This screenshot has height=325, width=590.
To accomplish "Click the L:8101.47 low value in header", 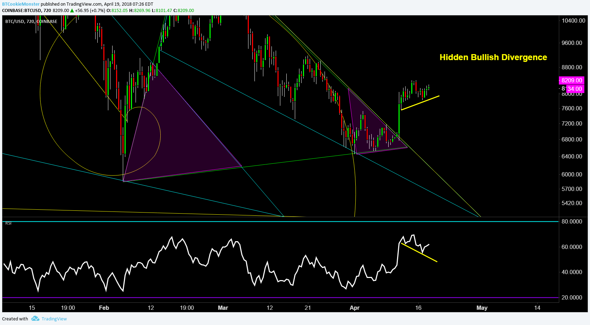I will click(x=162, y=10).
